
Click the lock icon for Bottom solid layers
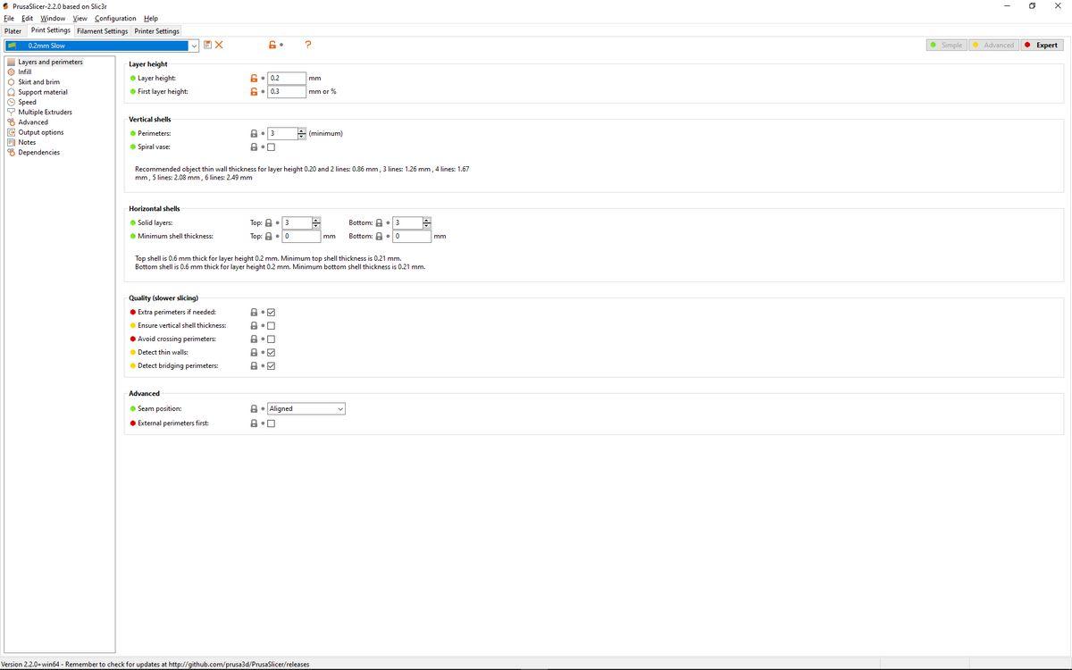[x=379, y=222]
